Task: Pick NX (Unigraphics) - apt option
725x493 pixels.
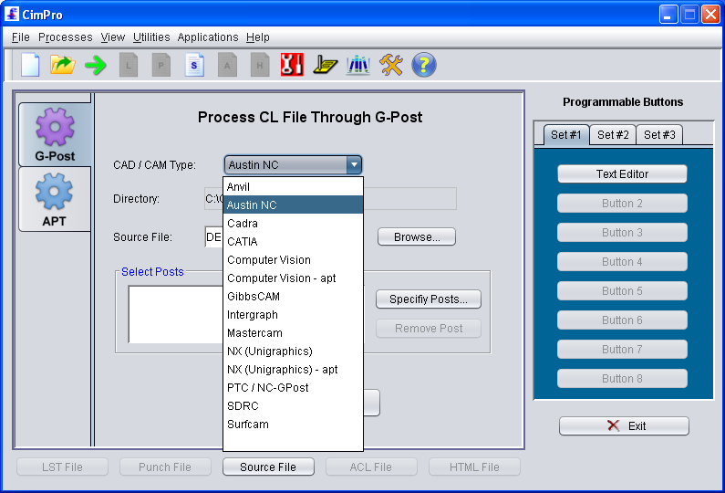Action: pos(293,370)
